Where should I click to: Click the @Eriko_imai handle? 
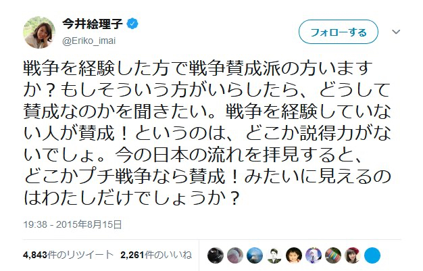pos(90,41)
